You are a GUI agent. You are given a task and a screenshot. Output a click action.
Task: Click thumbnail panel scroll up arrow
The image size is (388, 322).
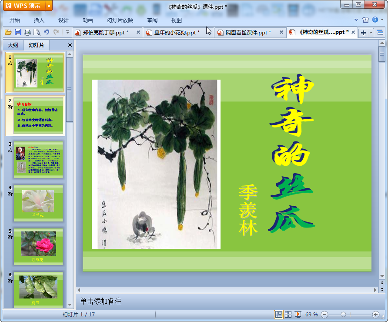point(70,54)
